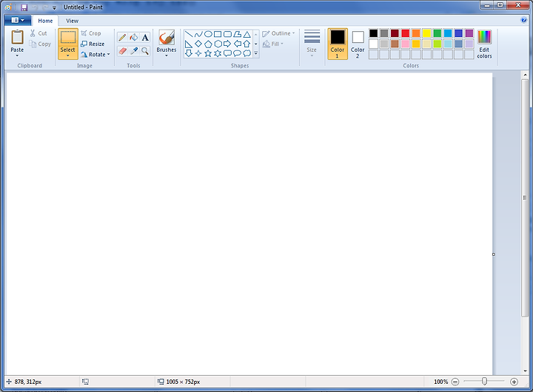533x392 pixels.
Task: Choose the Rounded rectangle shape
Action: [x=227, y=34]
